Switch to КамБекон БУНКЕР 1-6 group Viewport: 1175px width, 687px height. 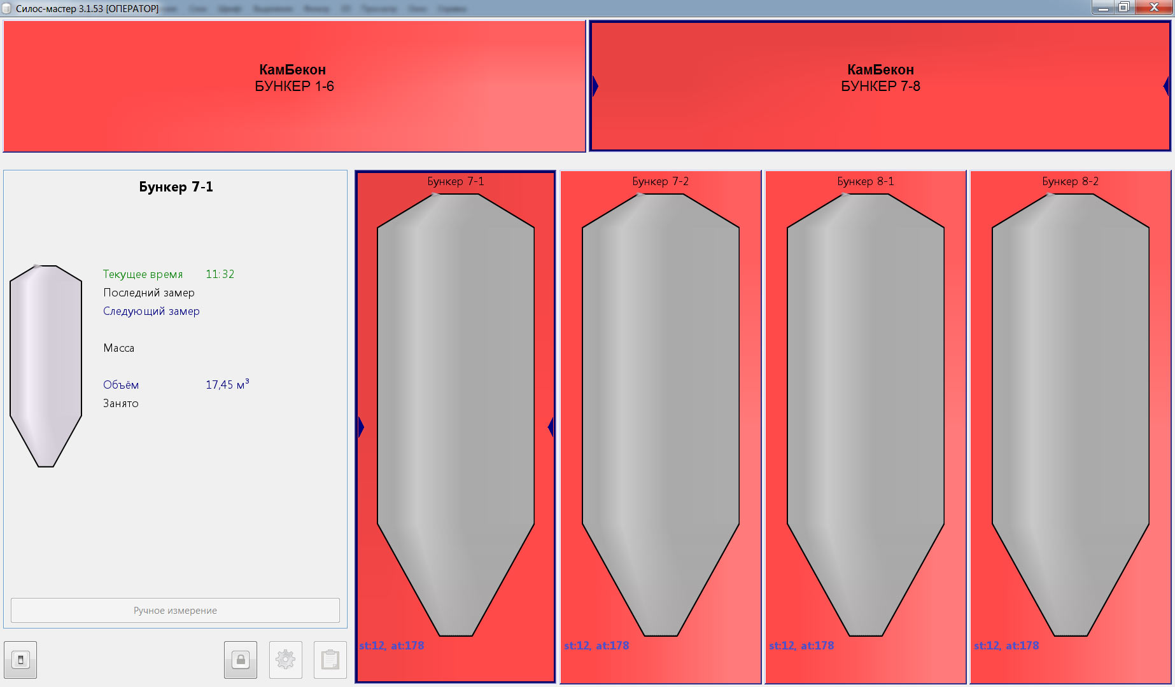point(294,86)
